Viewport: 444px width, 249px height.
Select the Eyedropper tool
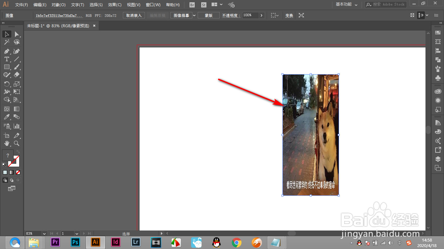[7, 117]
